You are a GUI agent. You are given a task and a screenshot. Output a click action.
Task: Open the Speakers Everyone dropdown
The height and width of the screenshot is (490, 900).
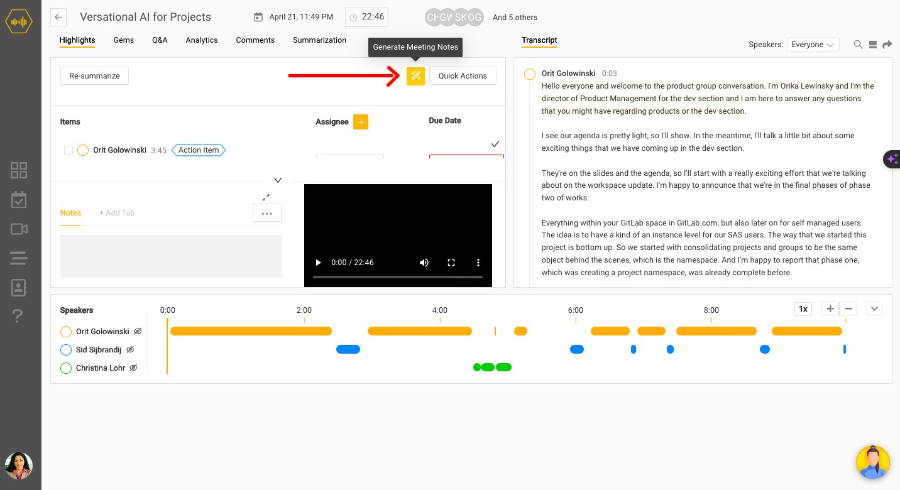click(813, 45)
